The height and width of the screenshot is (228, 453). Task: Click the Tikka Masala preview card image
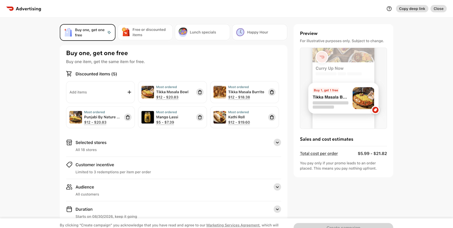(x=363, y=98)
